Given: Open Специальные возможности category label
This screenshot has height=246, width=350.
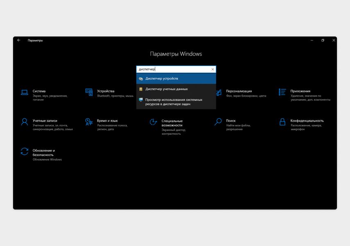Looking at the screenshot, I should [172, 123].
